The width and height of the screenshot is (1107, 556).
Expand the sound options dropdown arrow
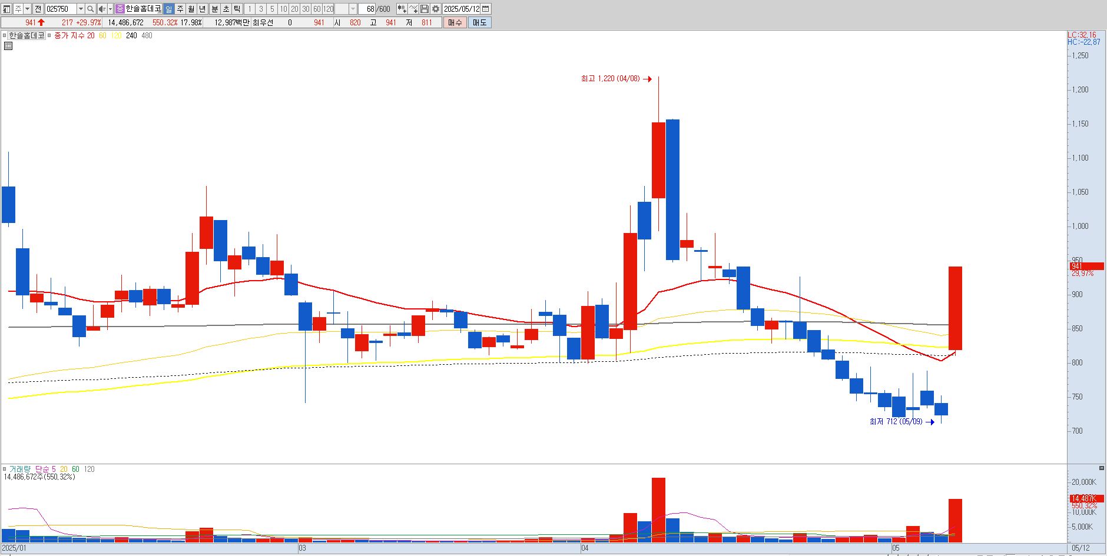coord(110,9)
